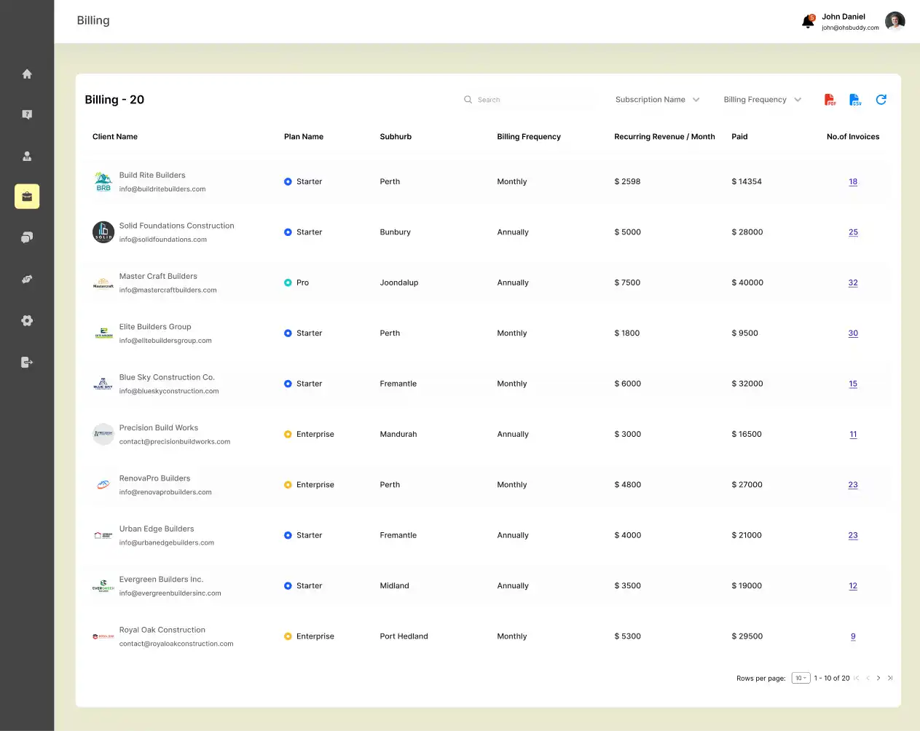Image resolution: width=920 pixels, height=731 pixels.
Task: Open the notification bell
Action: point(808,22)
